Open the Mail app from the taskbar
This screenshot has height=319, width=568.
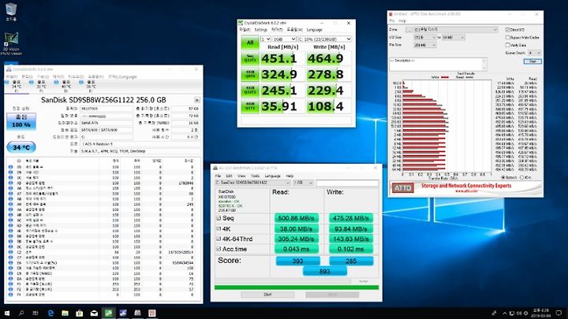(x=94, y=313)
